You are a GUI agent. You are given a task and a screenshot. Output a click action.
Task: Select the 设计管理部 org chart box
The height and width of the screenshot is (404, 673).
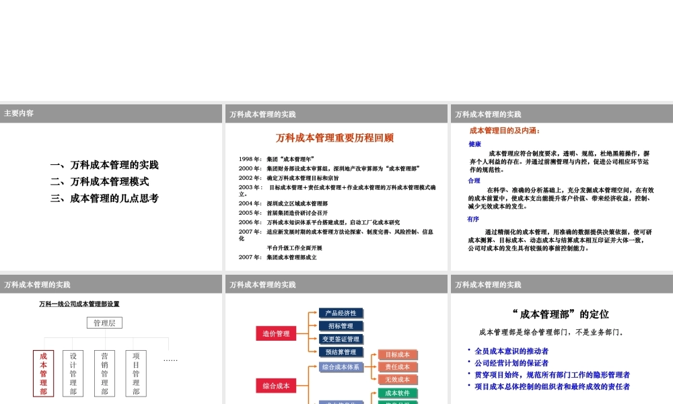click(x=73, y=374)
